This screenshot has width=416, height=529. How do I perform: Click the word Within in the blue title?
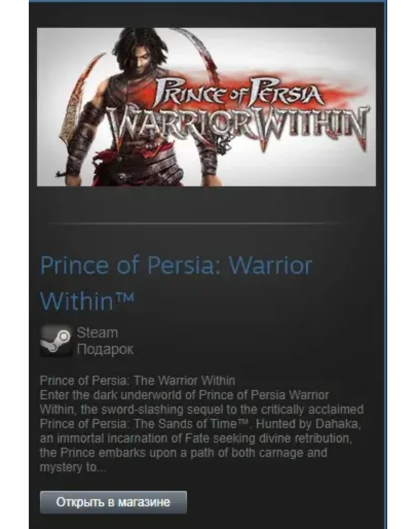76,301
